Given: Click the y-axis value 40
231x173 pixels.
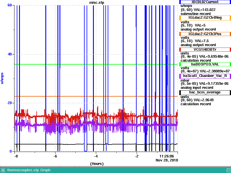Looking at the screenshot, I should tap(10, 54).
